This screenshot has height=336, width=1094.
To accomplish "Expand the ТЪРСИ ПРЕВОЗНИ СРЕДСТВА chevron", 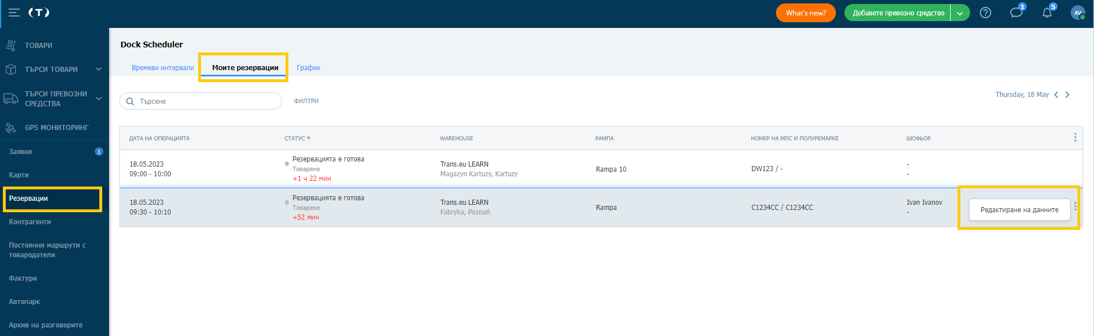I will [99, 99].
